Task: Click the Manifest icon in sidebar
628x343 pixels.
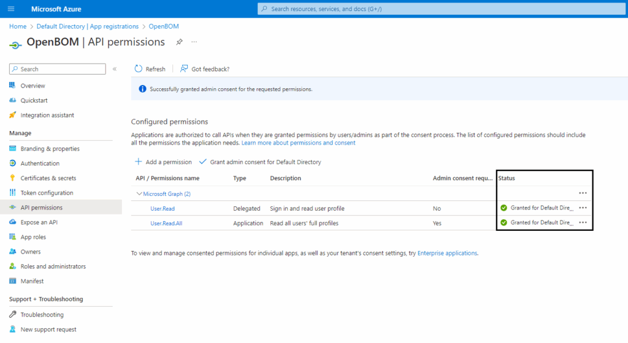Action: [x=12, y=281]
